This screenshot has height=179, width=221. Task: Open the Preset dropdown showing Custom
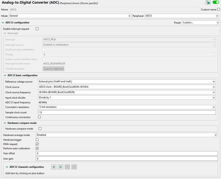coord(201,23)
